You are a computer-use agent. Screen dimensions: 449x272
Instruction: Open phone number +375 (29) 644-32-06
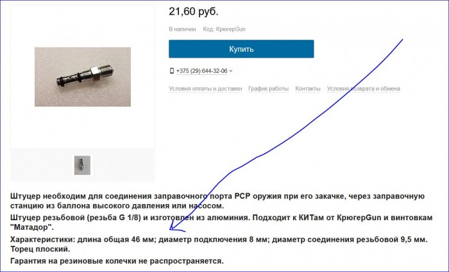click(x=201, y=71)
